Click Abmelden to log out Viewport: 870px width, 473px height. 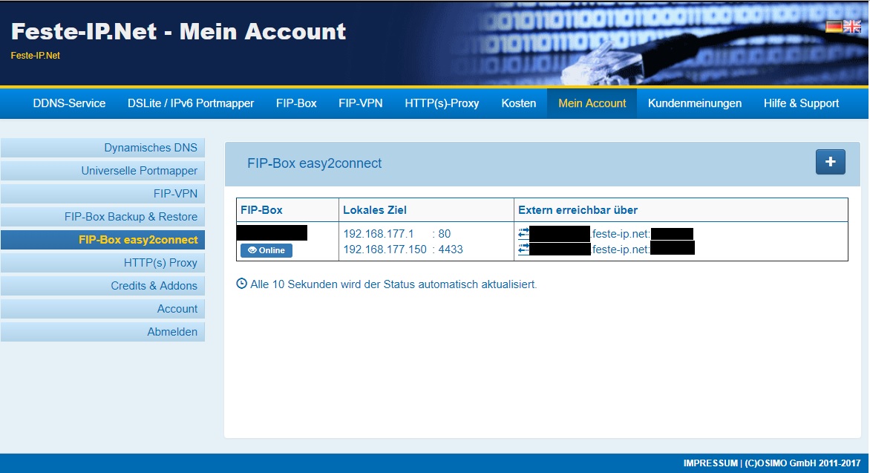172,332
